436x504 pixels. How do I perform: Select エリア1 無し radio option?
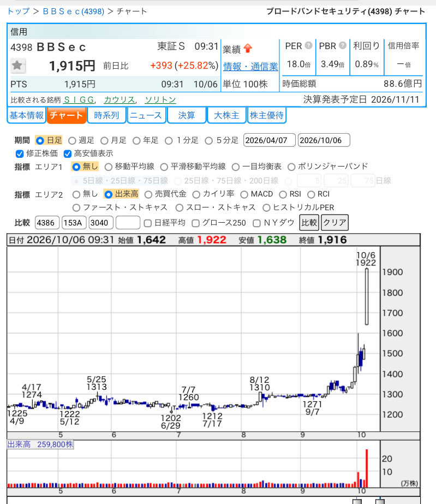pos(76,167)
